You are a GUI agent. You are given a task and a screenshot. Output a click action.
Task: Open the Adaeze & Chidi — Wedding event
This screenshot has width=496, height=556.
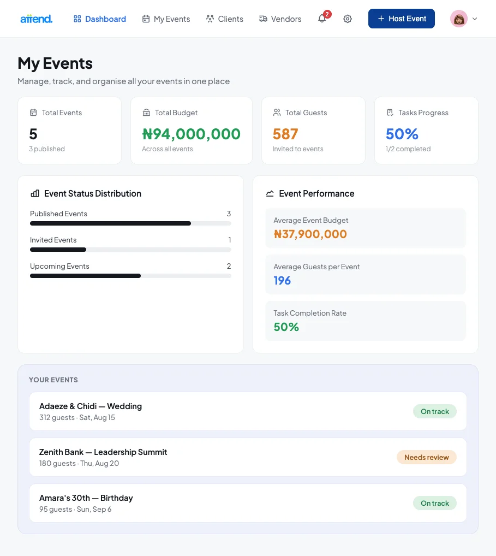(248, 411)
